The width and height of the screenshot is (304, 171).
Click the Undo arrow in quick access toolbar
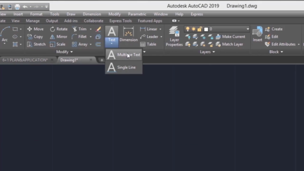[25, 7]
